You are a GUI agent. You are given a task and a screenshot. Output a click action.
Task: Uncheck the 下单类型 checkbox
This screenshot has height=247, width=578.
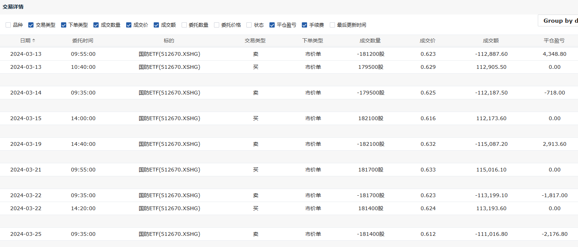(x=64, y=25)
